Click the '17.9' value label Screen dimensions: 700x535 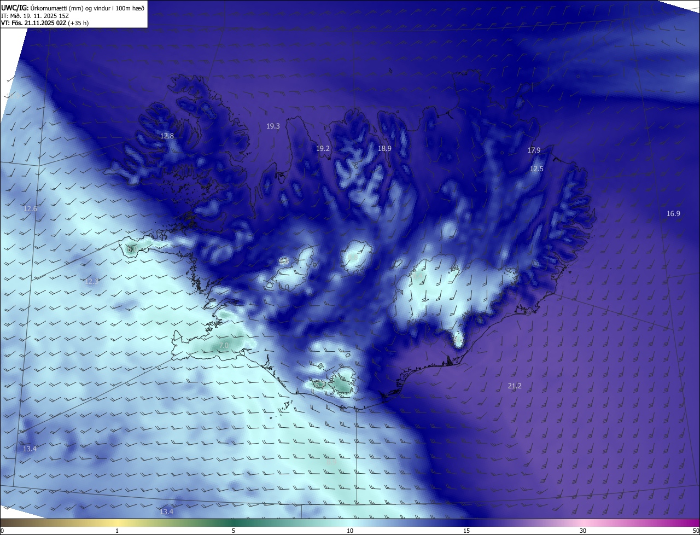click(x=534, y=150)
